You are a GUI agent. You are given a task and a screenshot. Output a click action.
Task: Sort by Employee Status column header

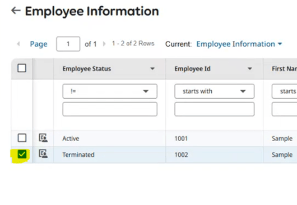pos(87,69)
